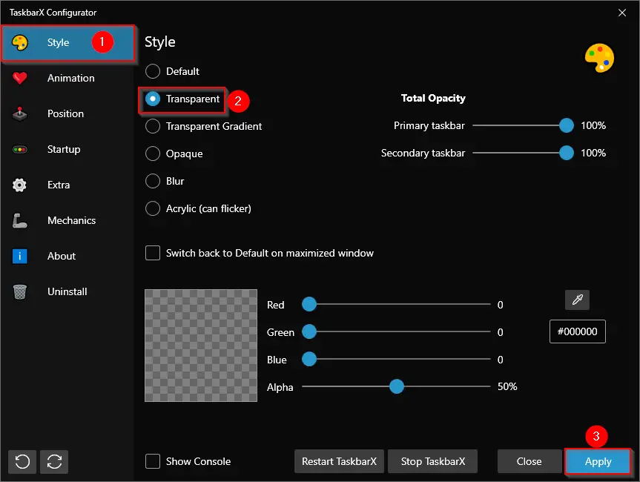Select the Default style radio button
The height and width of the screenshot is (482, 640).
153,71
